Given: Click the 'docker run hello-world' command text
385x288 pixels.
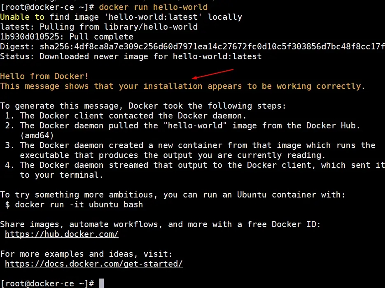Looking at the screenshot, I should [153, 7].
